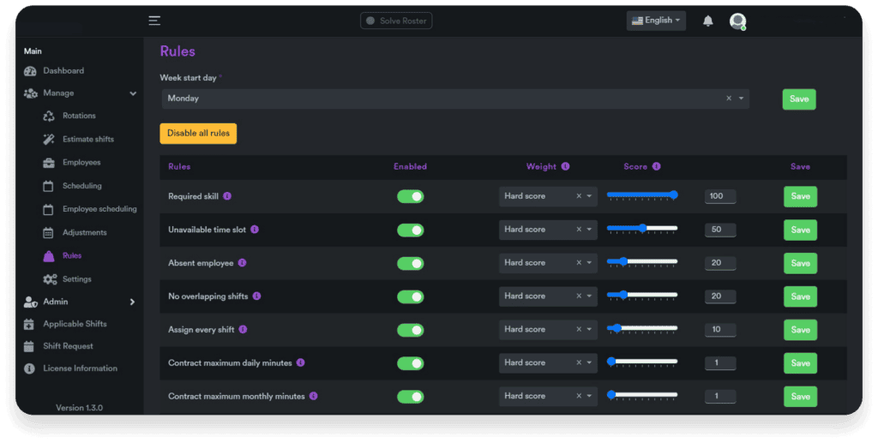Image resolution: width=878 pixels, height=443 pixels.
Task: Open the notifications bell
Action: click(707, 21)
